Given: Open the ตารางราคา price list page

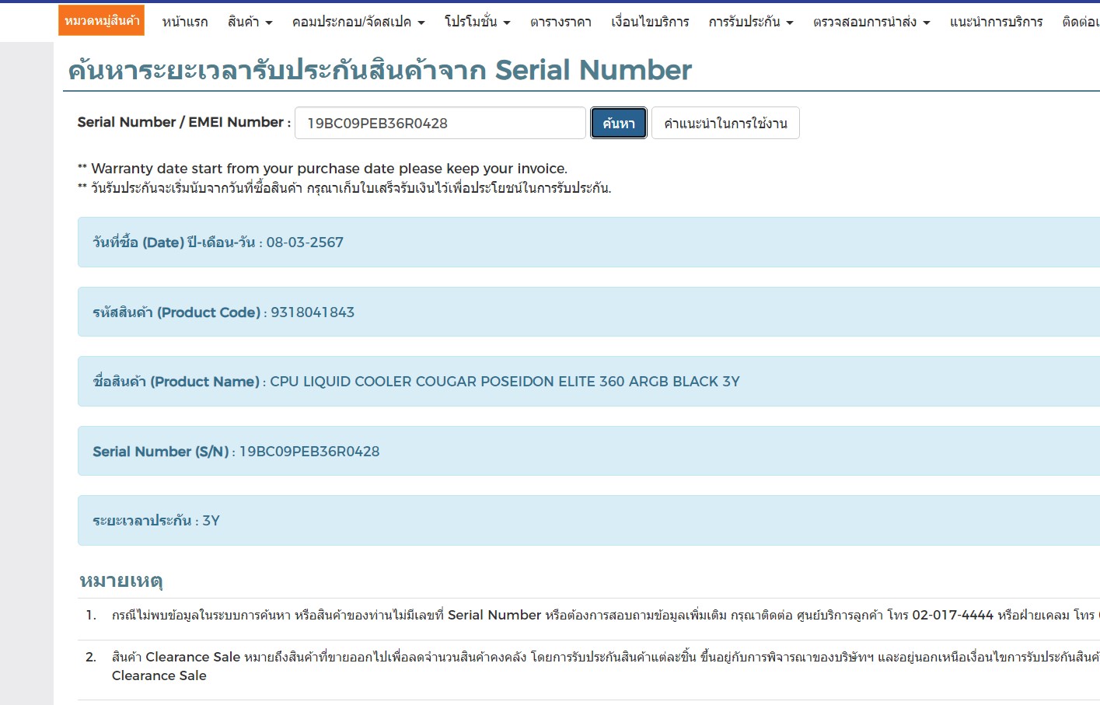Looking at the screenshot, I should point(560,22).
